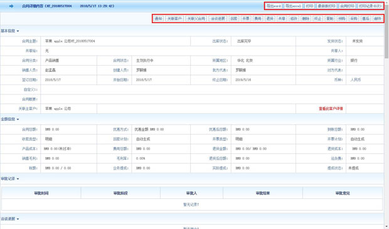The height and width of the screenshot is (229, 389).
Task: Export the contract via 导出word button
Action: pyautogui.click(x=274, y=6)
